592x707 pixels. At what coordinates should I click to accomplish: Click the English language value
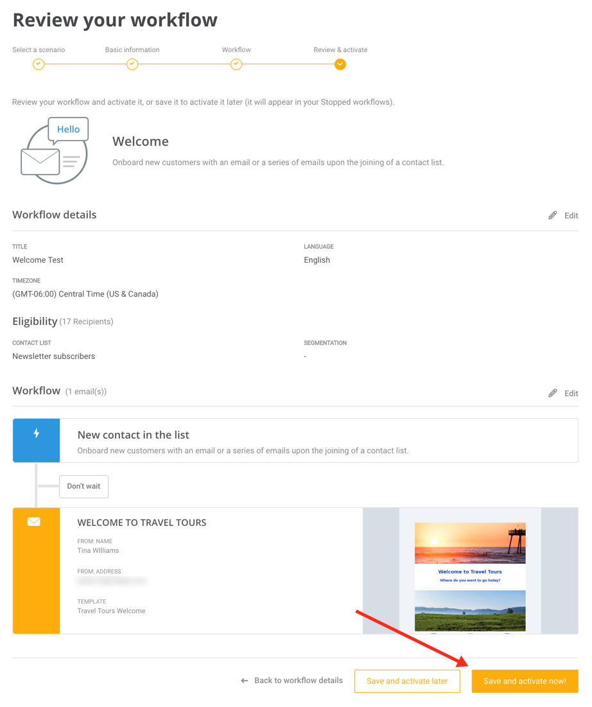(x=317, y=259)
